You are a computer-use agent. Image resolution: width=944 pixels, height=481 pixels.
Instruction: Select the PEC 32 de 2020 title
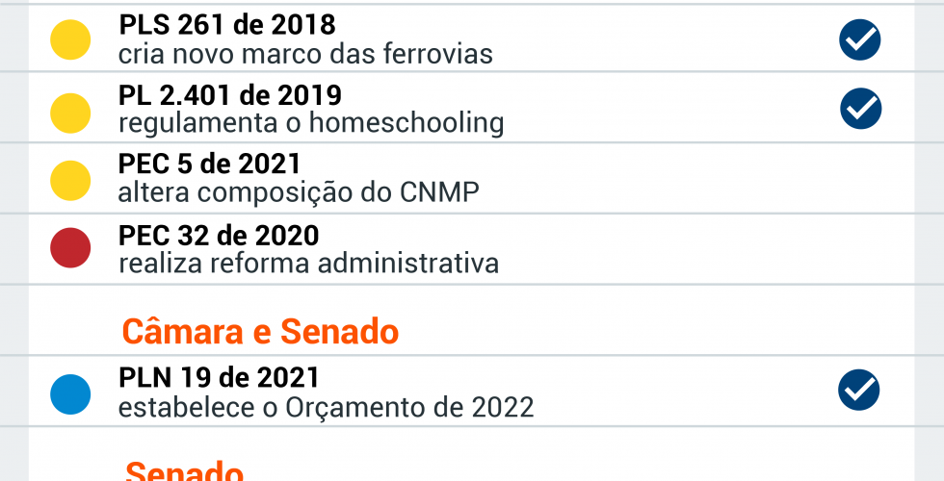point(219,235)
